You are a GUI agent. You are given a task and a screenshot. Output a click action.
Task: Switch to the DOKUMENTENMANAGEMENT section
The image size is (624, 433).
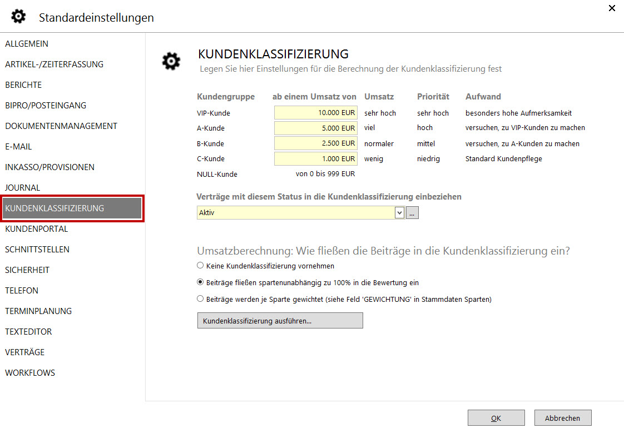coord(61,126)
